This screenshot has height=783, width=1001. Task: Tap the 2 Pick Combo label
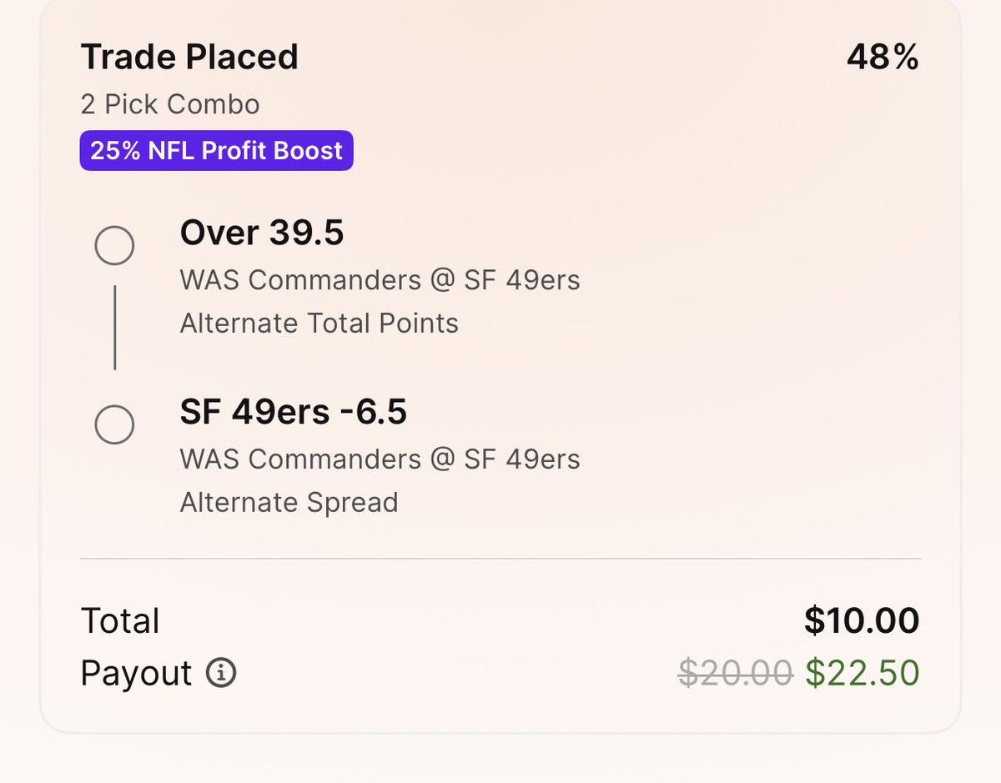click(170, 104)
